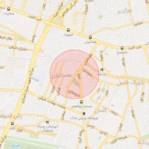Open the همدانیان bus stop marker
Screen dimensions: 149x149
(90, 37)
